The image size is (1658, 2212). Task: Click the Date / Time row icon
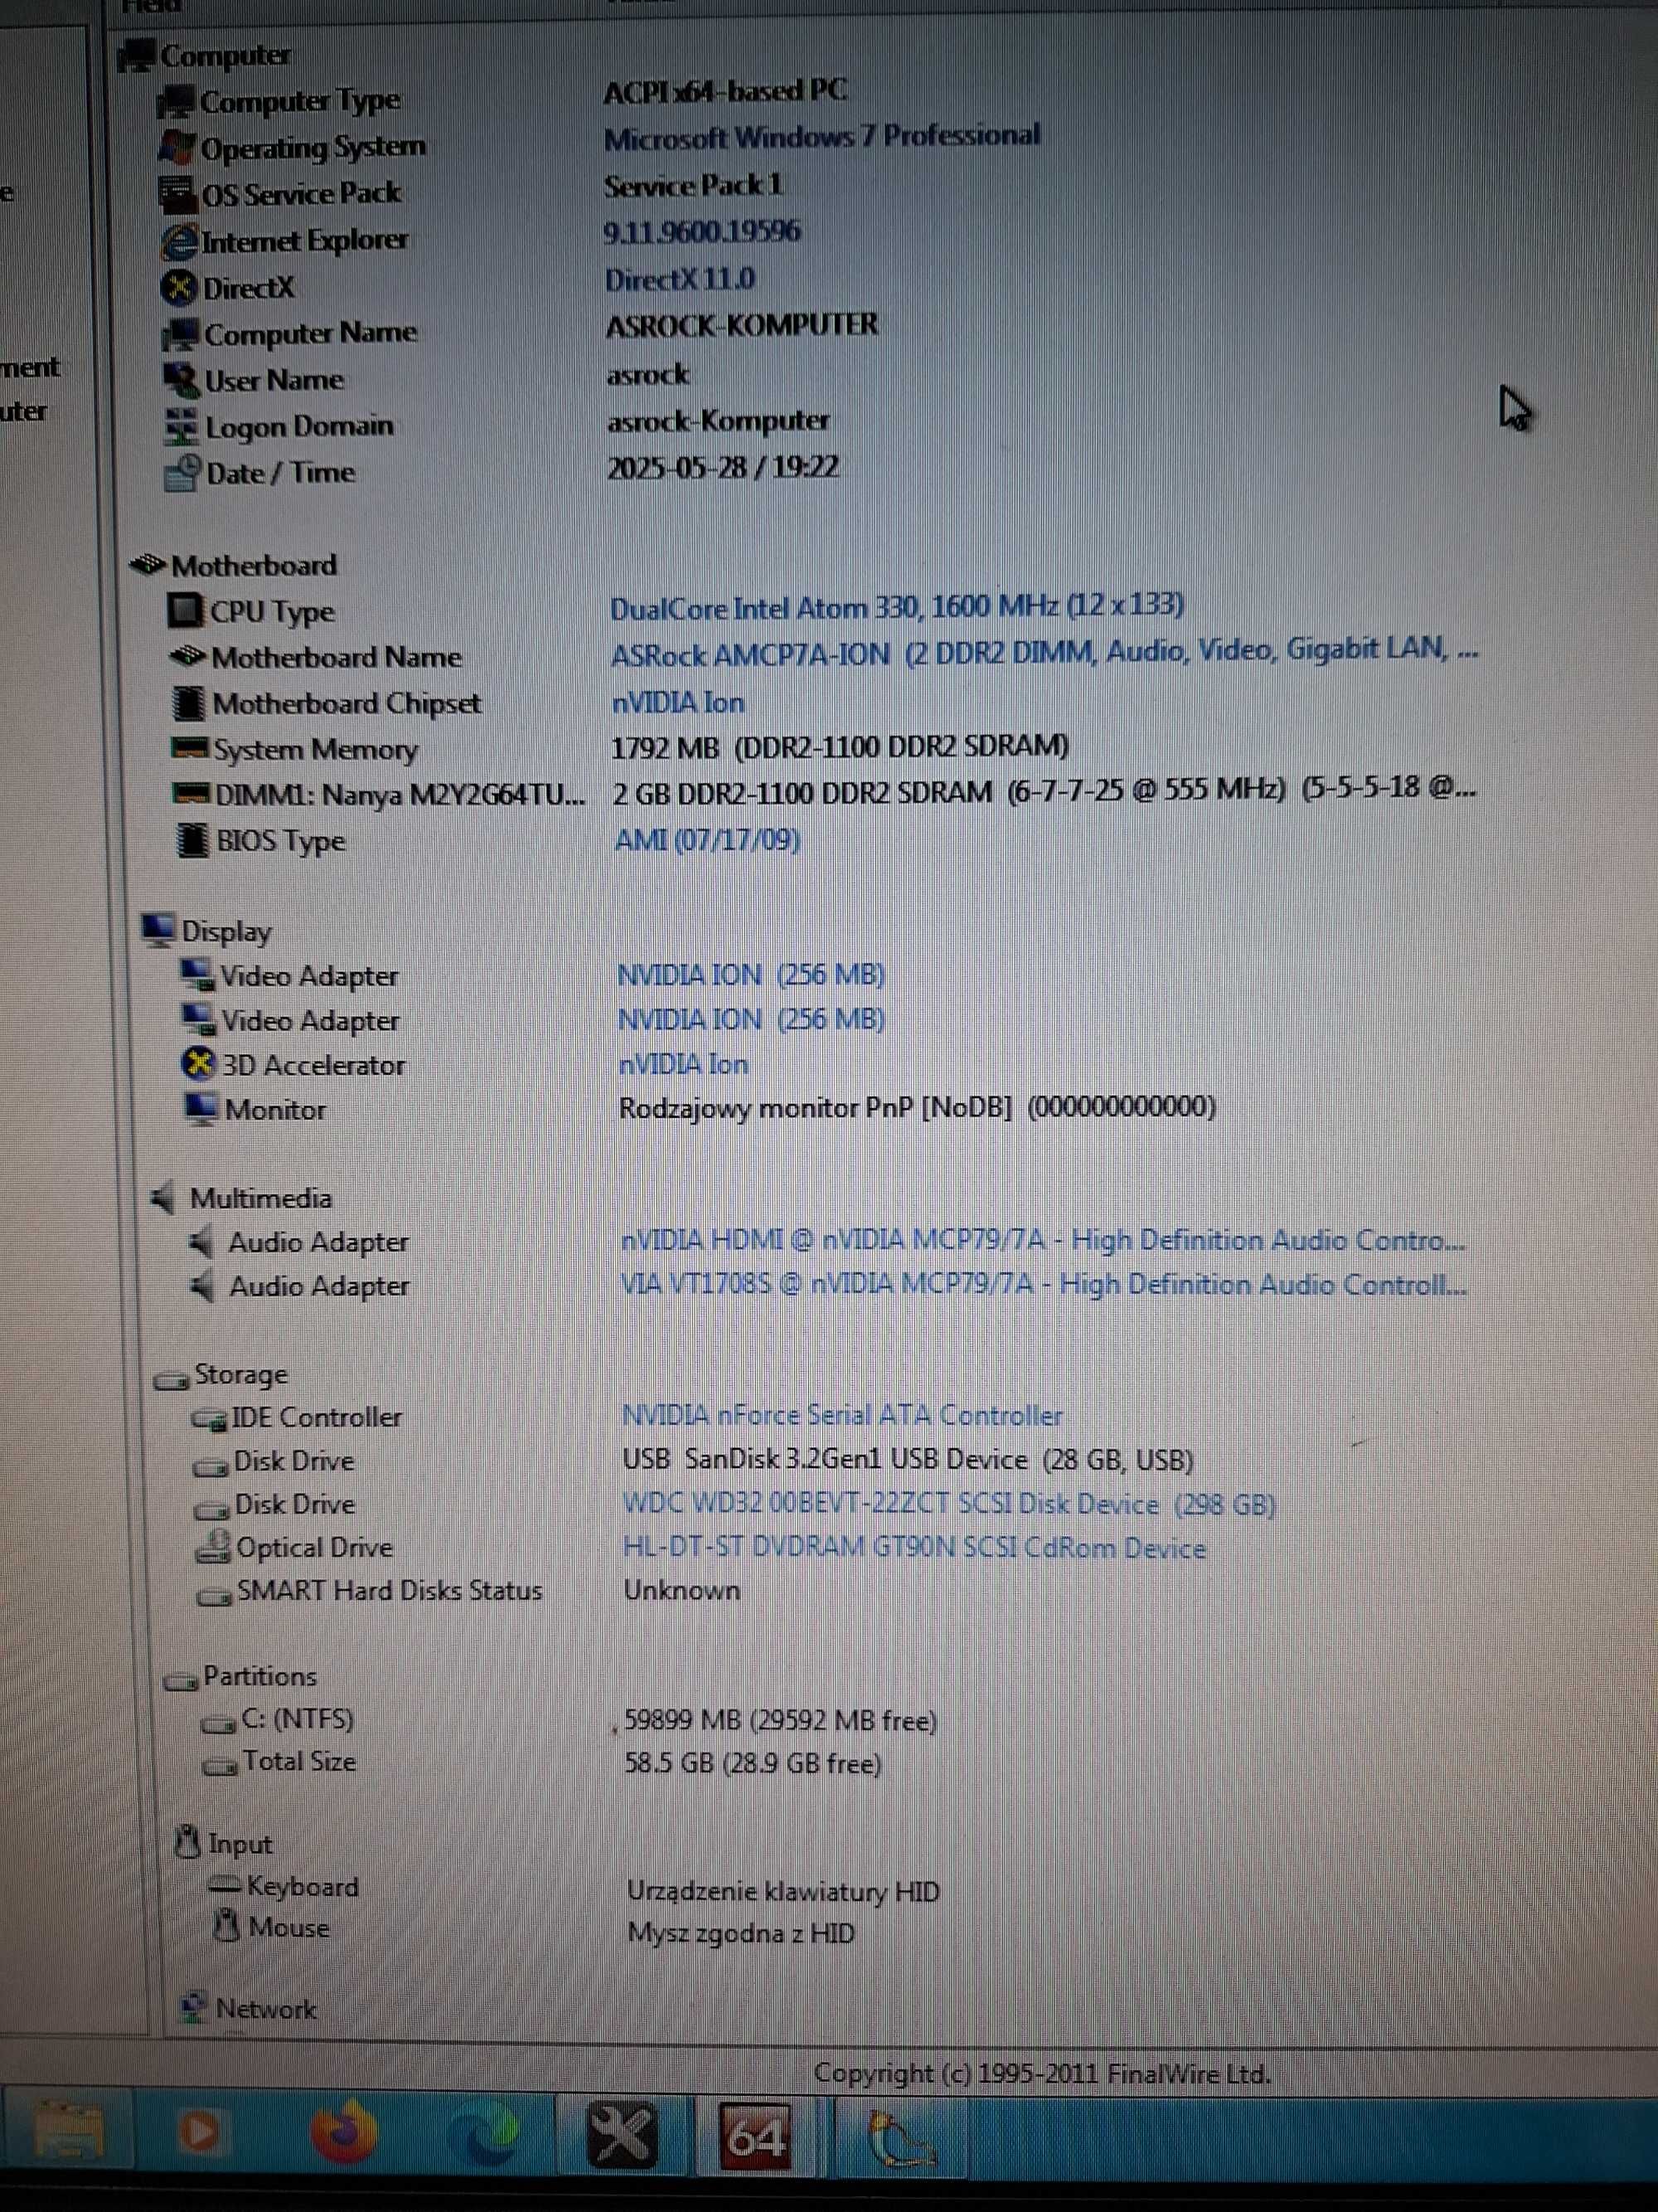(184, 473)
